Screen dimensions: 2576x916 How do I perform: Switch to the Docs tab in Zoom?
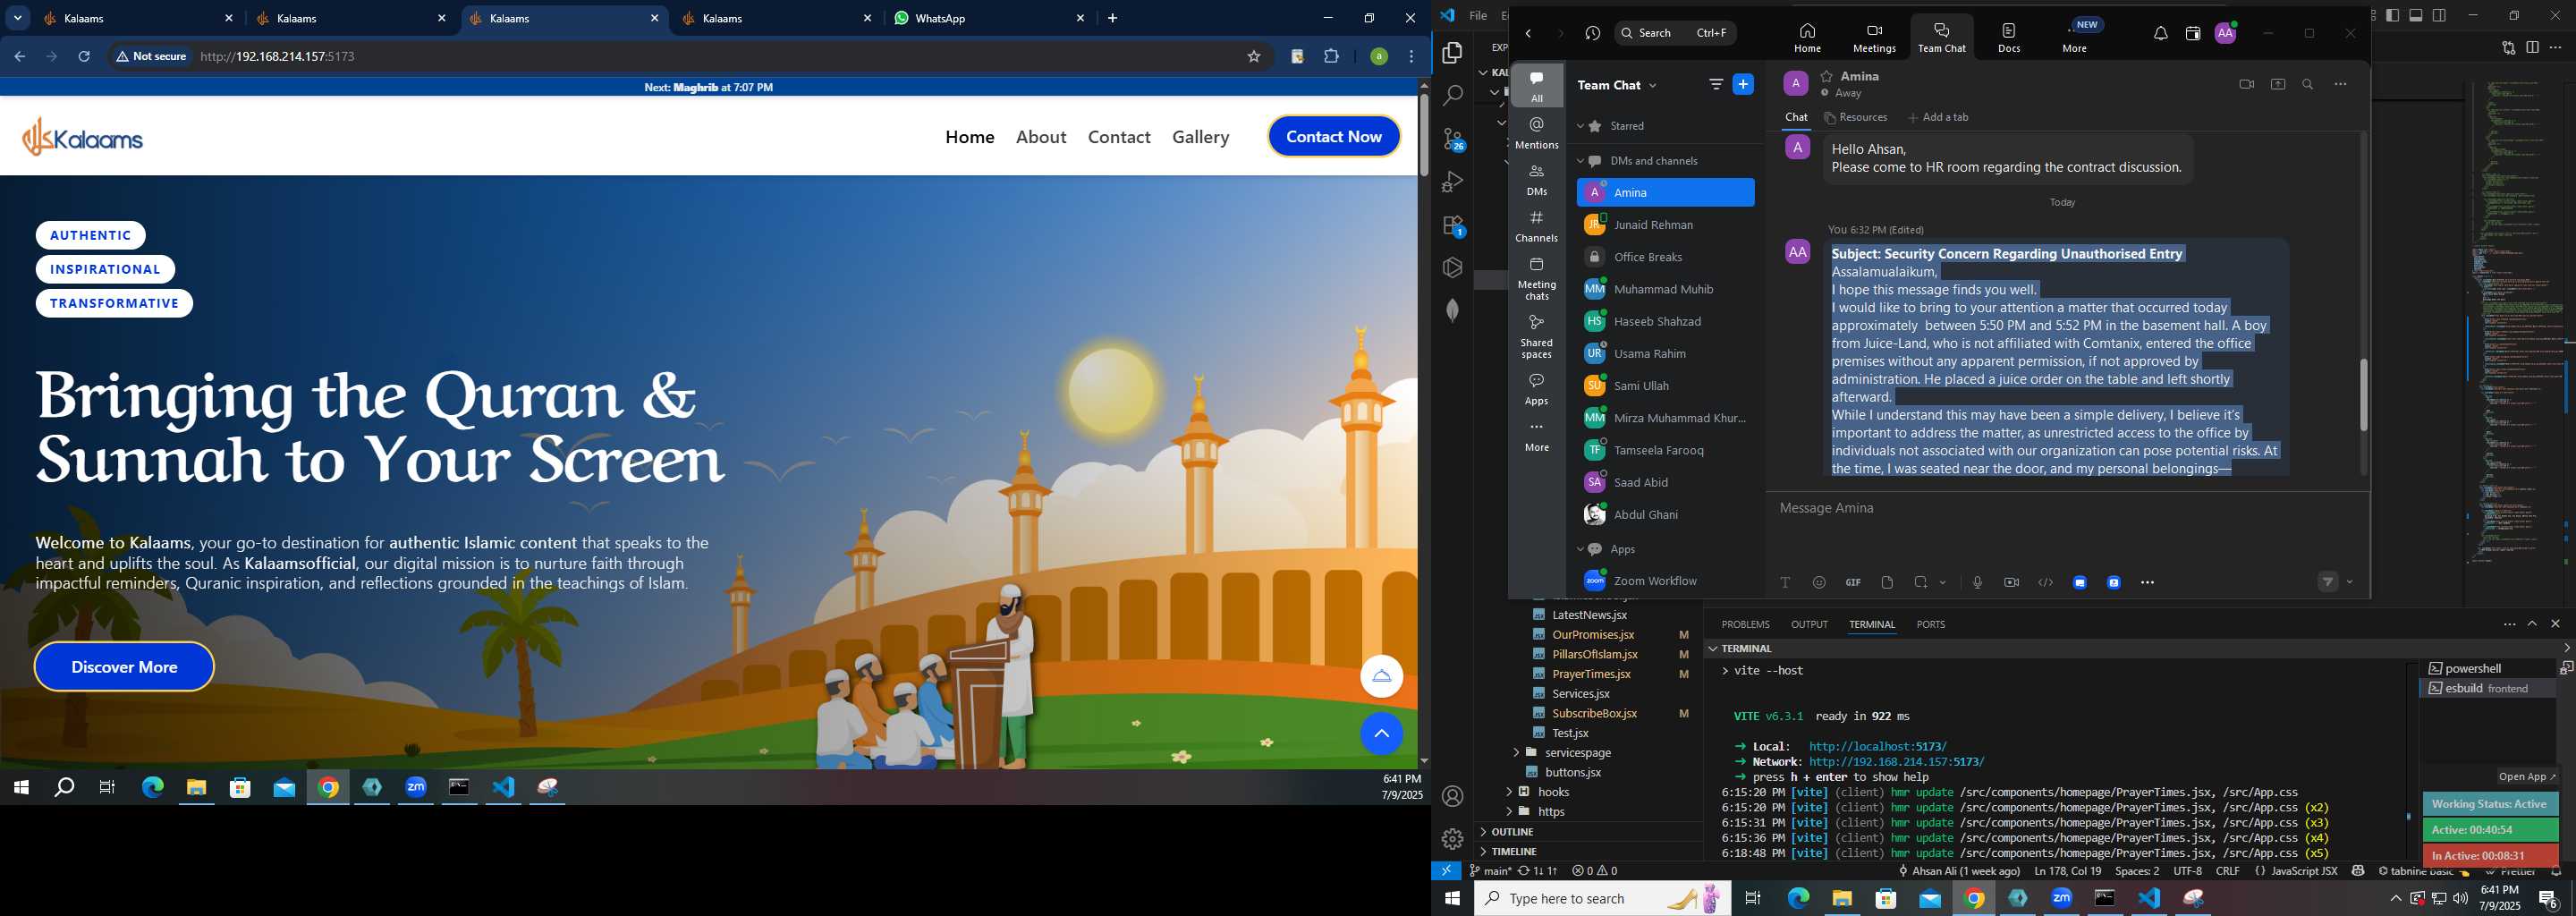pyautogui.click(x=2009, y=37)
